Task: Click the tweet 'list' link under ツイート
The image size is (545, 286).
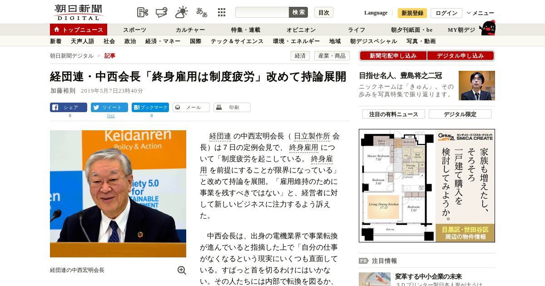Action: point(111,116)
